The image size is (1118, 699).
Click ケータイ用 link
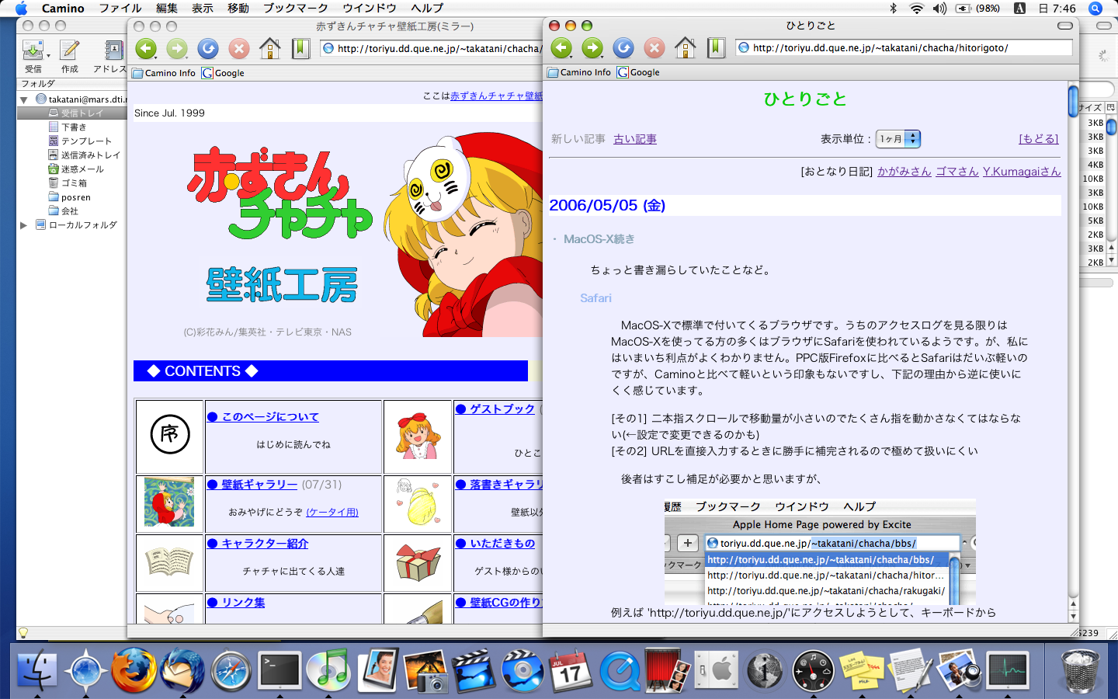[x=332, y=513]
